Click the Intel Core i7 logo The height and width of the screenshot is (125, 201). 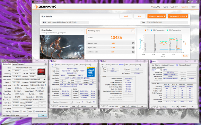[x=91, y=72]
